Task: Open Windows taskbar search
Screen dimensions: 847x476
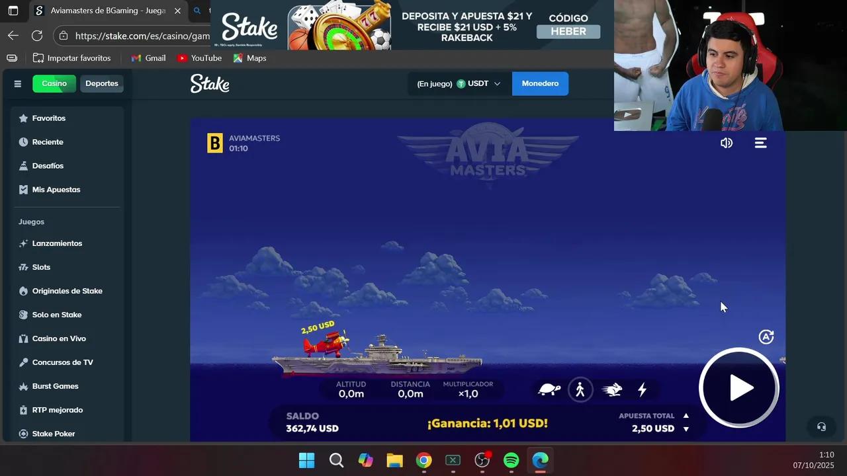Action: click(336, 460)
